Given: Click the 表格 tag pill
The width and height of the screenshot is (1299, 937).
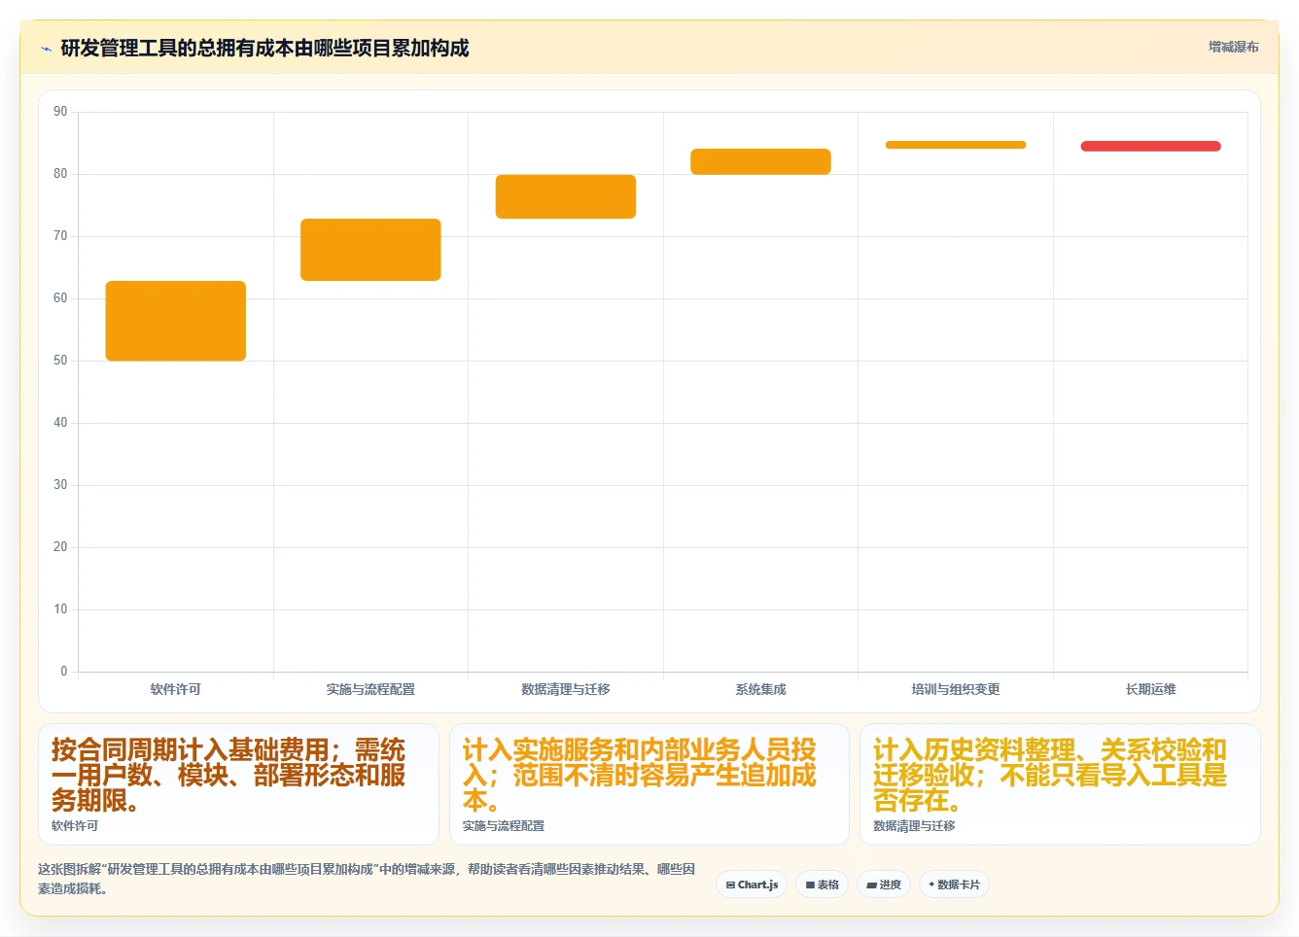Looking at the screenshot, I should coord(822,885).
